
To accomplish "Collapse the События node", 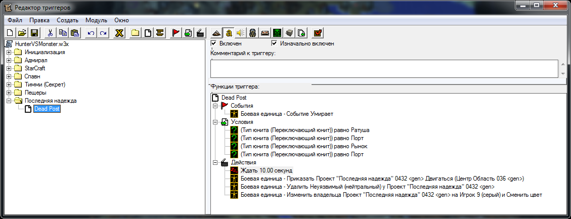I will pyautogui.click(x=215, y=106).
